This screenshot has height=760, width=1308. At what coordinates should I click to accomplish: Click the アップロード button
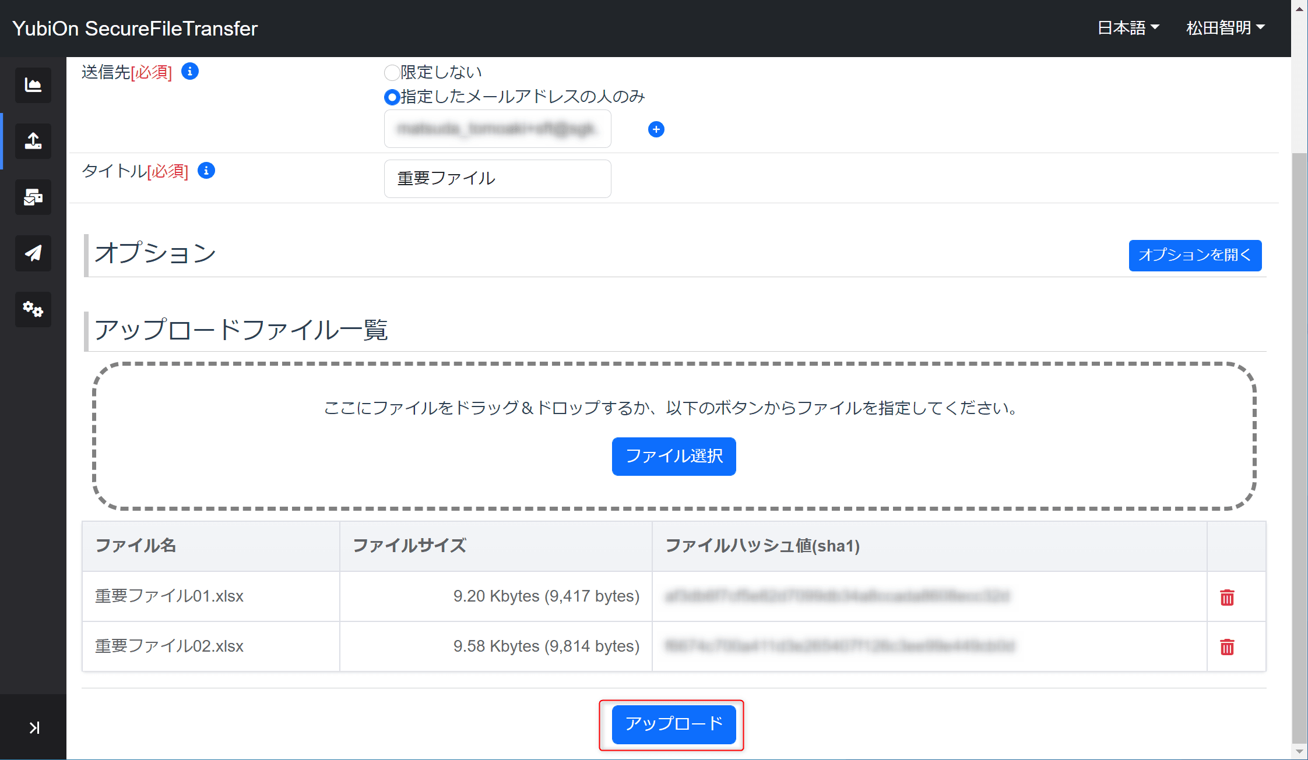(x=674, y=724)
